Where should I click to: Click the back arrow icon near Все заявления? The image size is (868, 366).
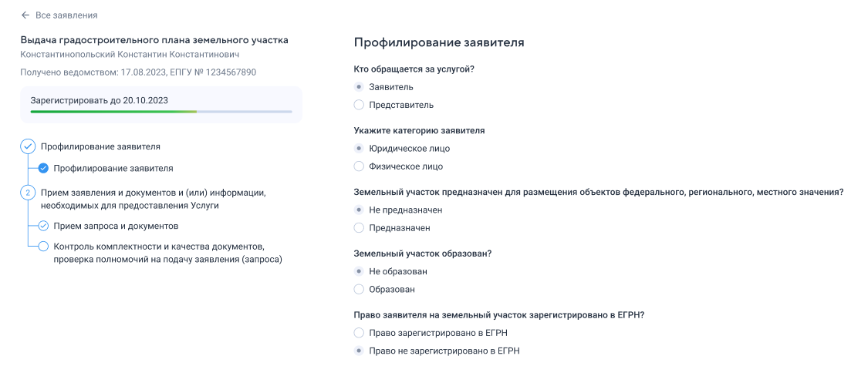pyautogui.click(x=25, y=15)
